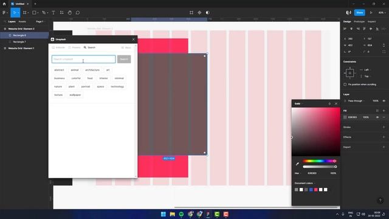Click the Independent corners icon

(x=384, y=52)
